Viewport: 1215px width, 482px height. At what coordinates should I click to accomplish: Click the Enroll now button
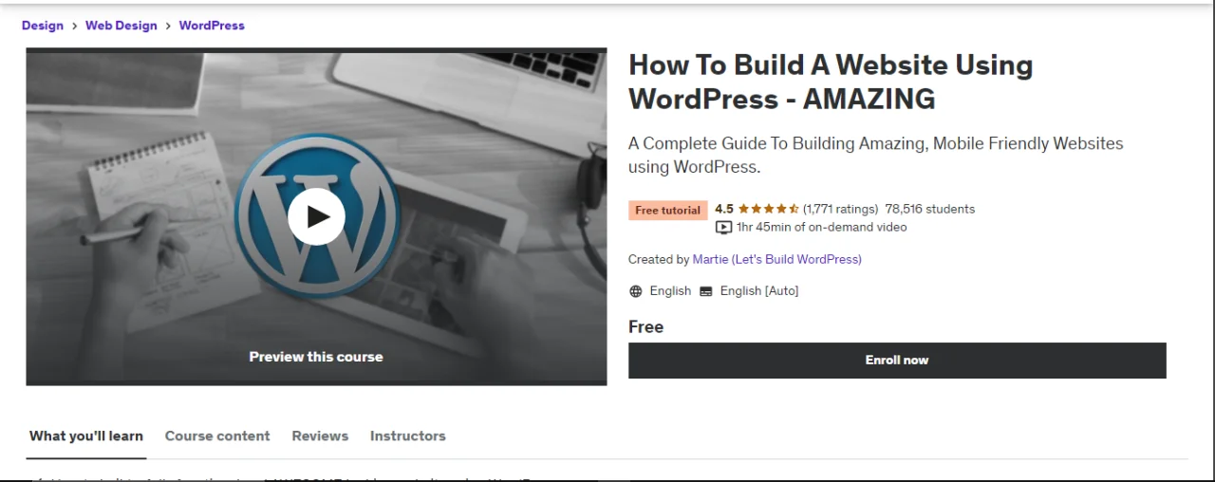(897, 361)
